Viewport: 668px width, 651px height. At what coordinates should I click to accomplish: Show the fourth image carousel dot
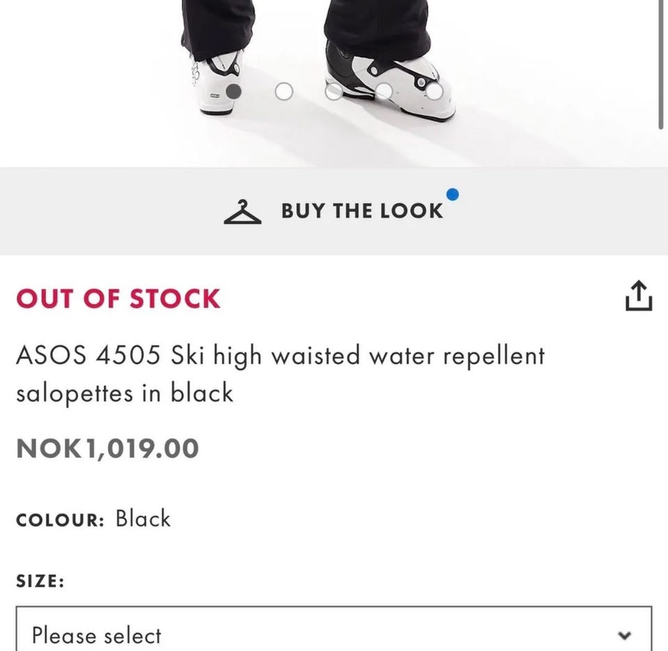coord(384,91)
